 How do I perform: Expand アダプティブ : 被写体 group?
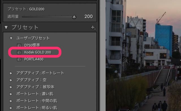11,87
